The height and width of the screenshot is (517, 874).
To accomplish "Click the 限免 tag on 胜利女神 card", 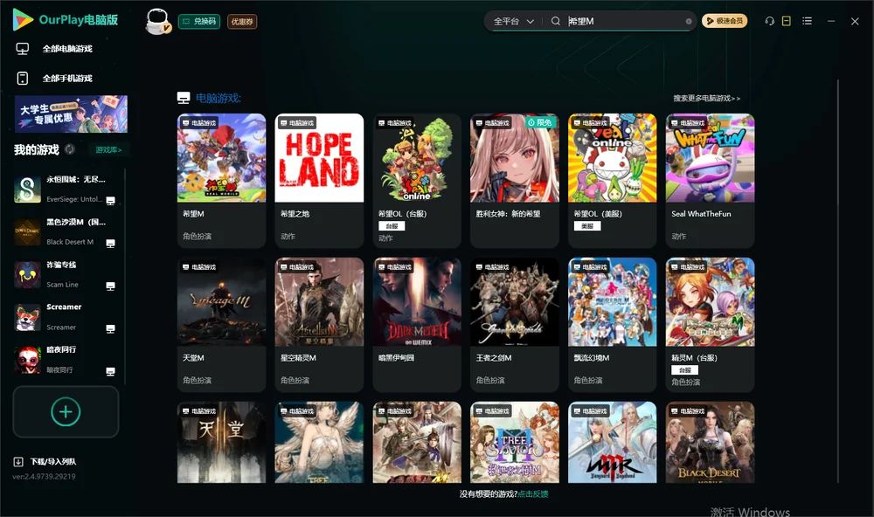I will point(540,122).
